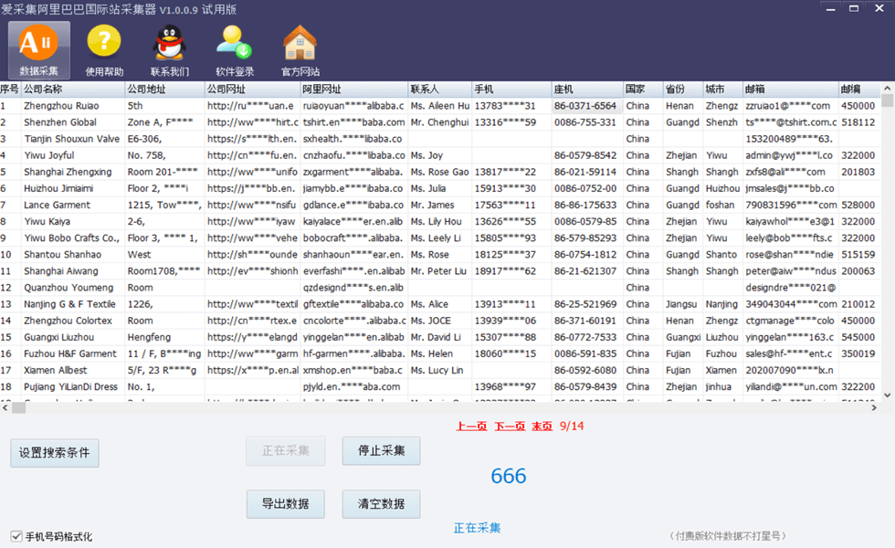The height and width of the screenshot is (548, 895).
Task: Select the Zhengzhou Colortex row
Action: [x=440, y=321]
